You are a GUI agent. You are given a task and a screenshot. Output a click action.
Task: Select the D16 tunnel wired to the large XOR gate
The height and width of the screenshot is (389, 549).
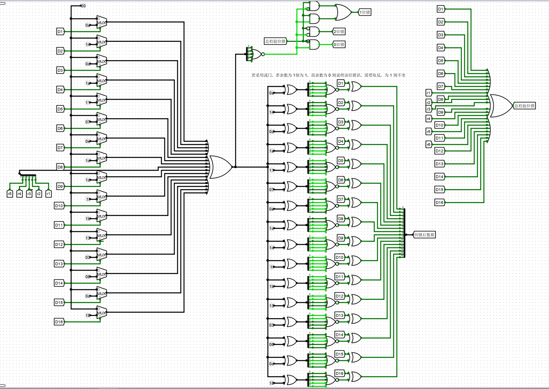[x=440, y=202]
